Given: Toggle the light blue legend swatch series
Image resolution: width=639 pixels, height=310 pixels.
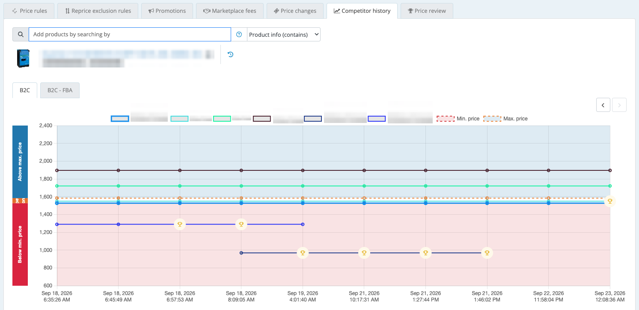Looking at the screenshot, I should 120,119.
